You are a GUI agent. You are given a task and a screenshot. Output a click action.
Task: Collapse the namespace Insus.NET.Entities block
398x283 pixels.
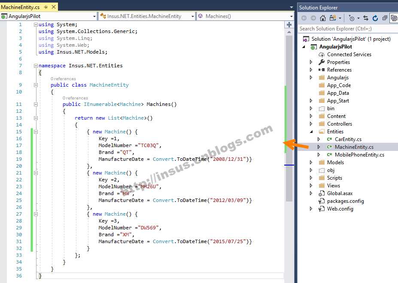coord(36,66)
